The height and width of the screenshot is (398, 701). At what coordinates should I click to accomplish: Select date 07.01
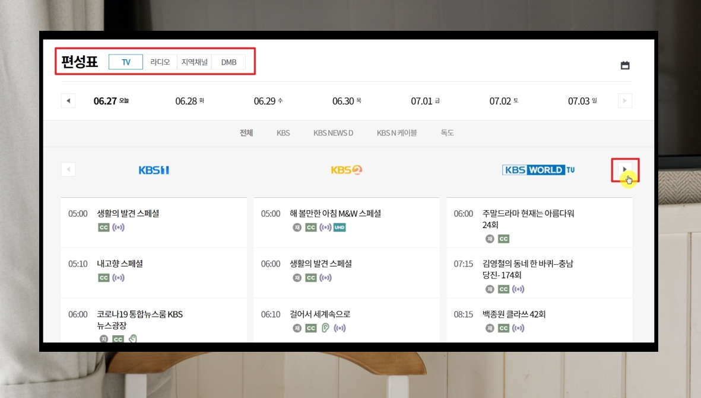click(x=425, y=101)
